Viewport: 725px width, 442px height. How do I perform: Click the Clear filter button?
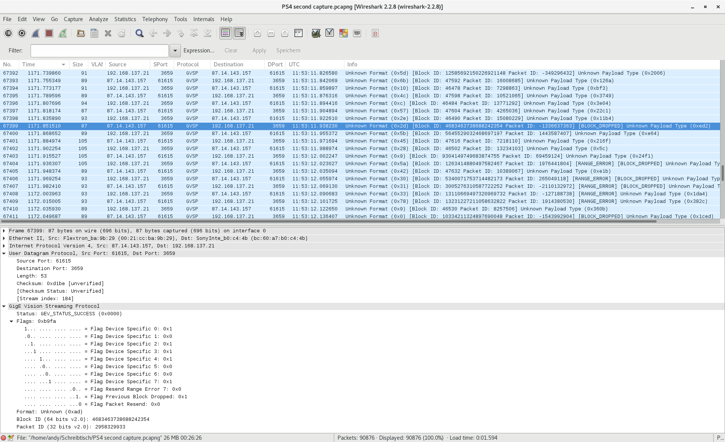tap(230, 50)
